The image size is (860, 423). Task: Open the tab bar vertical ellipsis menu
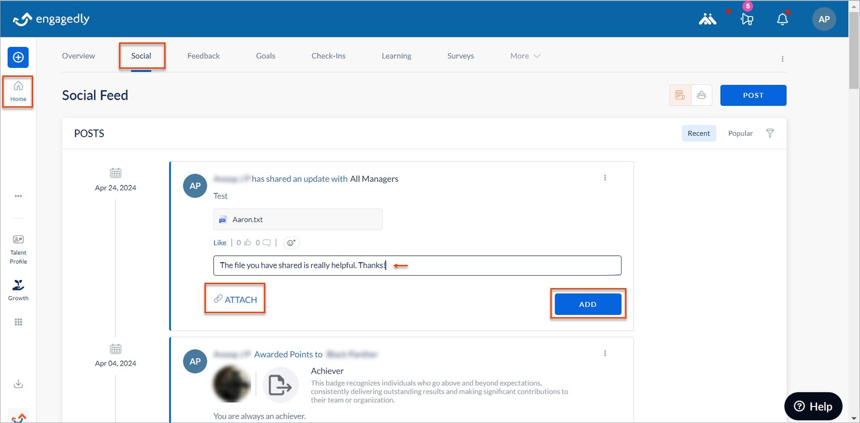tap(782, 59)
